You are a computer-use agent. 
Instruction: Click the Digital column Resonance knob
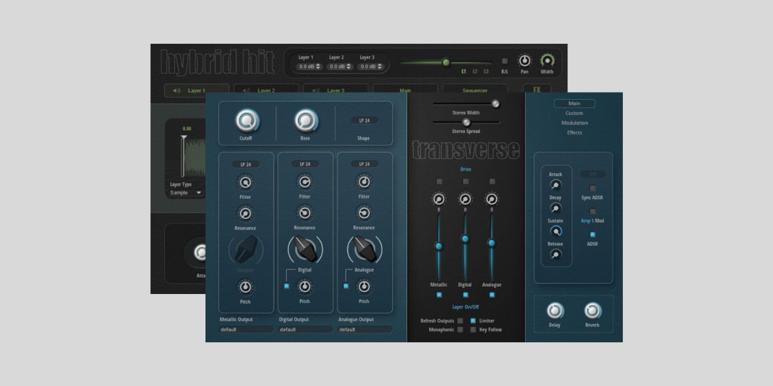click(305, 213)
